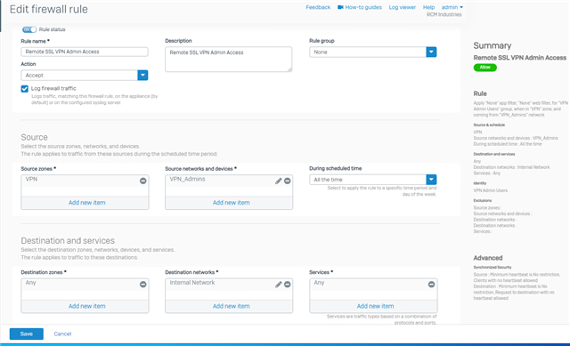
Task: Remove Any from the Services list
Action: [431, 285]
